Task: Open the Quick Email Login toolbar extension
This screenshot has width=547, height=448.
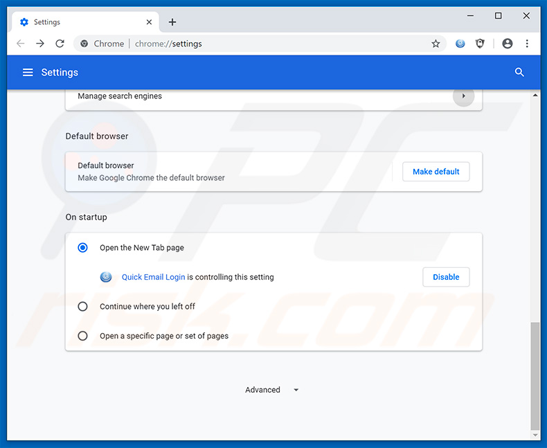Action: [x=460, y=44]
